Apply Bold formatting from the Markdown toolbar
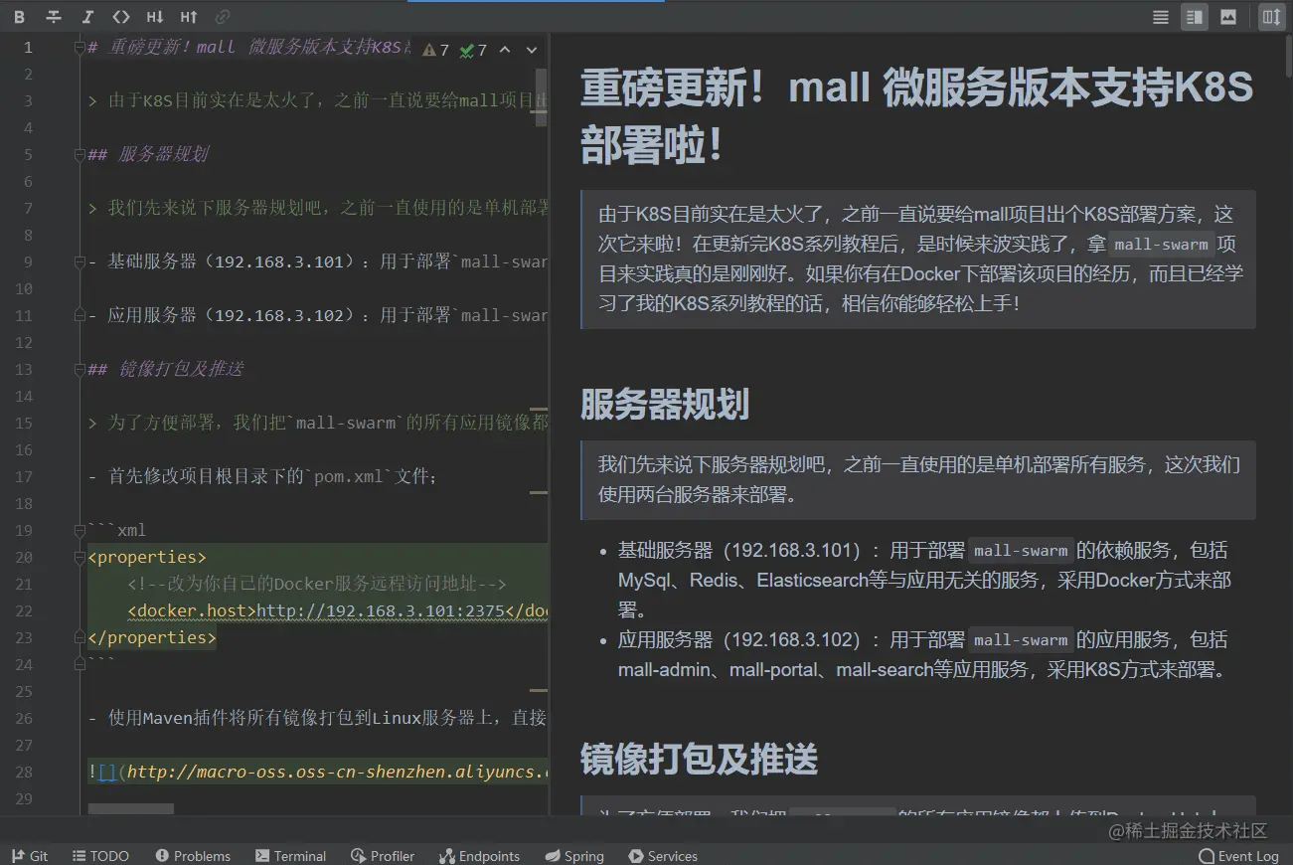The image size is (1293, 865). [20, 17]
